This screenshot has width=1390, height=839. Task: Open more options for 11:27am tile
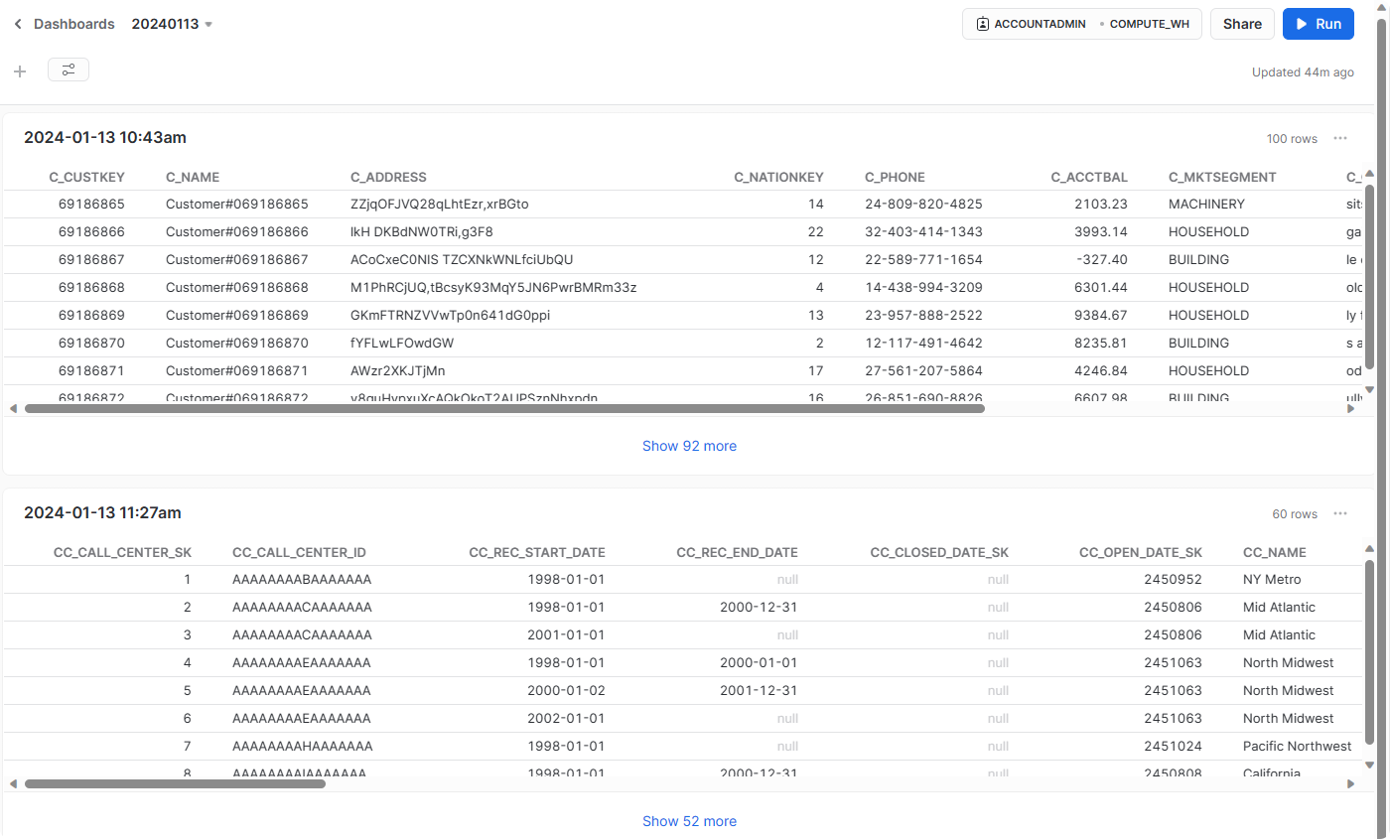click(x=1340, y=513)
